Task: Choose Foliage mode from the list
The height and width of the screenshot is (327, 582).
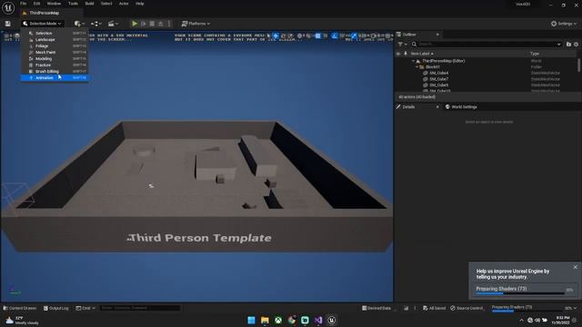Action: click(55, 46)
